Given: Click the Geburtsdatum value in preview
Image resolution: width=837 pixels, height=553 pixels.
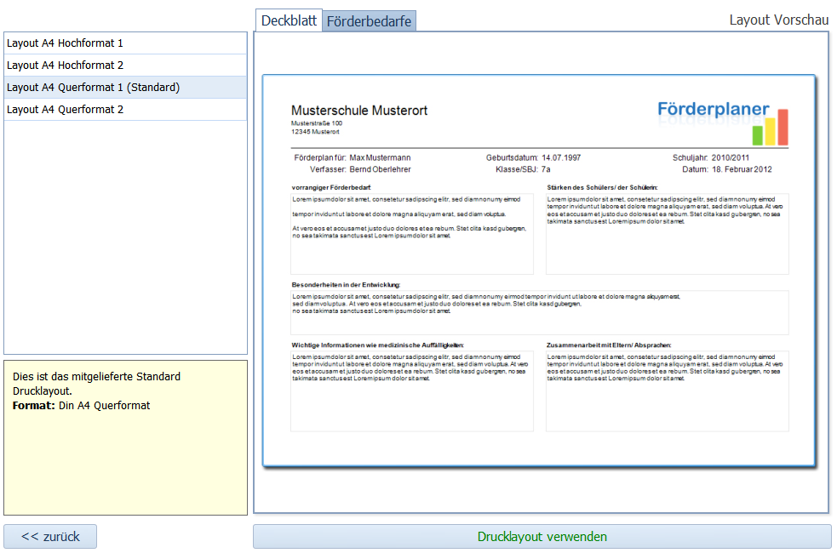Looking at the screenshot, I should [x=561, y=158].
